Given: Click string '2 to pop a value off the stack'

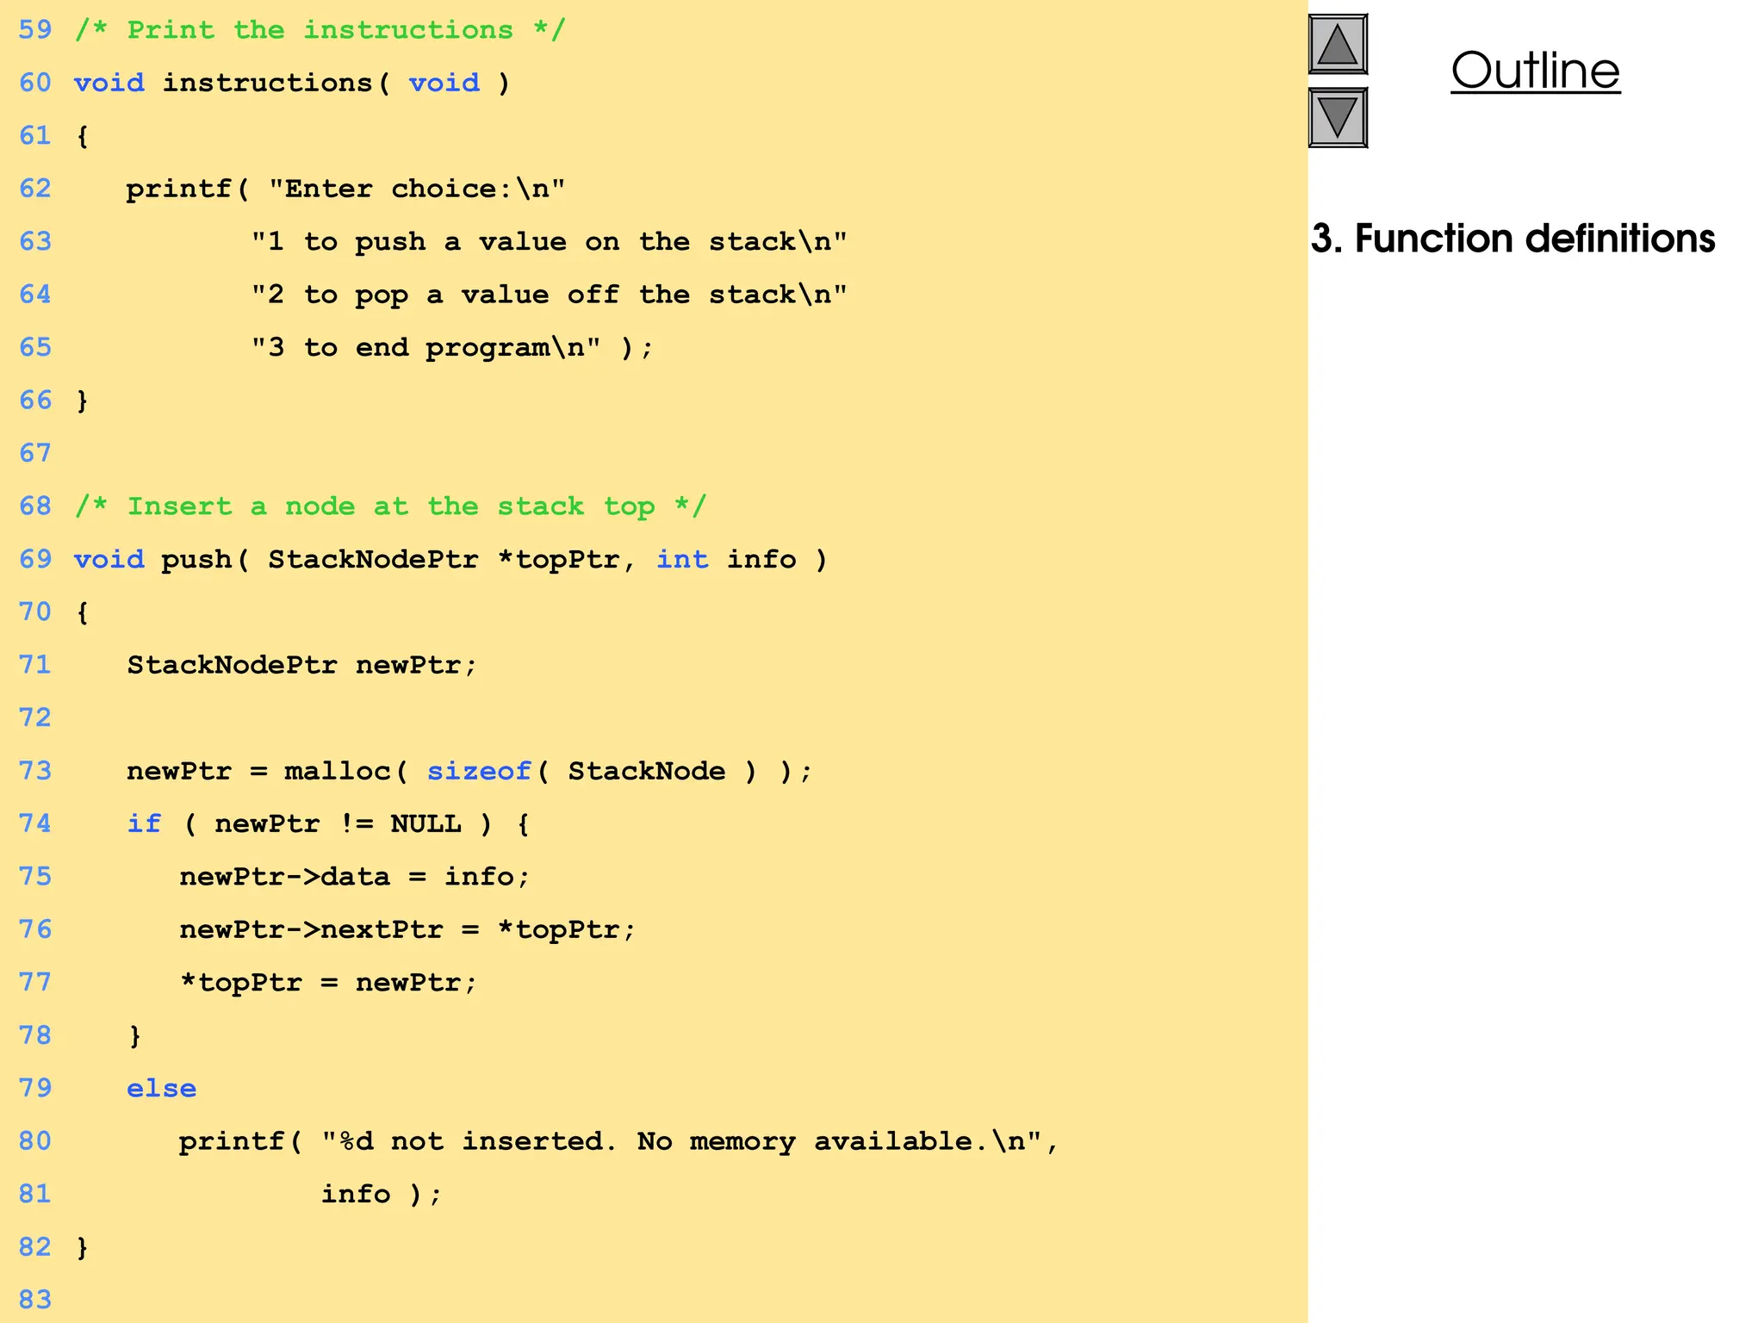Looking at the screenshot, I should 550,295.
